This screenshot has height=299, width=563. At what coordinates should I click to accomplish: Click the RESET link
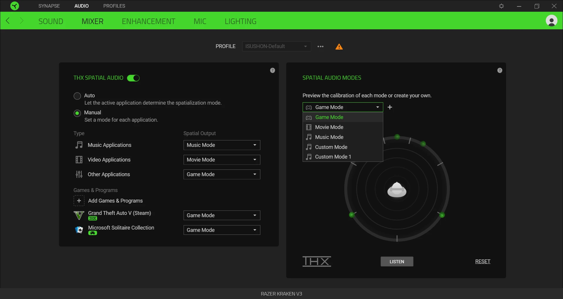(483, 261)
